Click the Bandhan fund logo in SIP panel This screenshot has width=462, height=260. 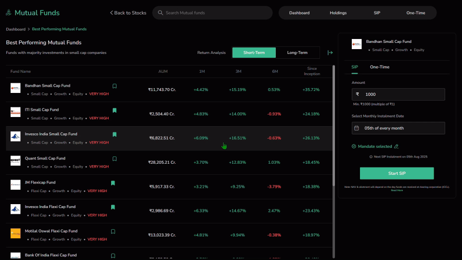pyautogui.click(x=357, y=44)
